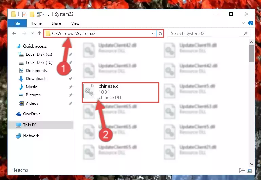Go forward with the Forward arrow
261x180 pixels.
coord(24,33)
